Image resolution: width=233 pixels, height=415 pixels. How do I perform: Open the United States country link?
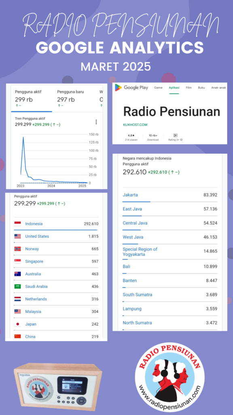point(37,236)
